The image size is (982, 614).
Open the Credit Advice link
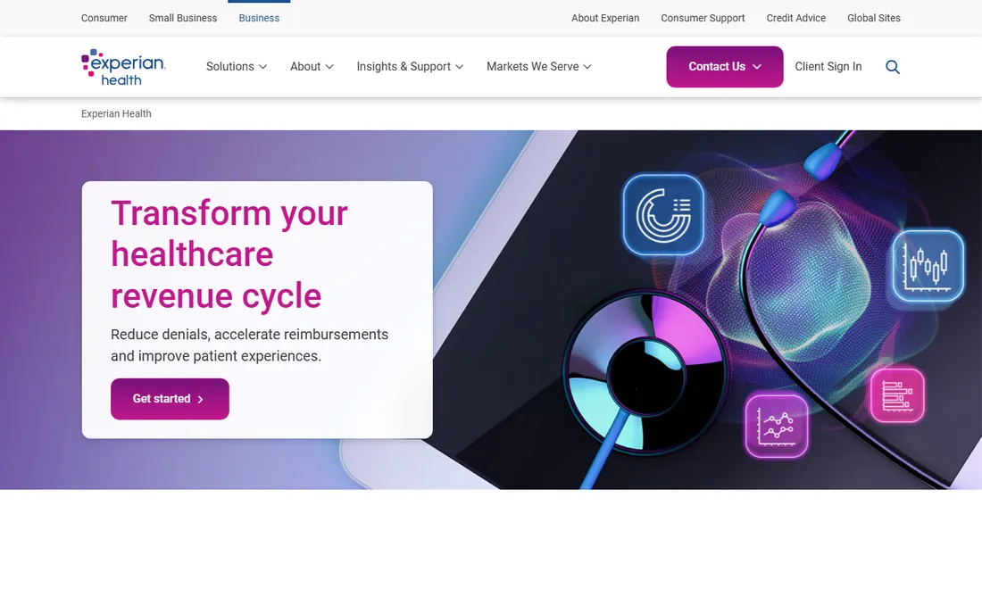(x=796, y=18)
